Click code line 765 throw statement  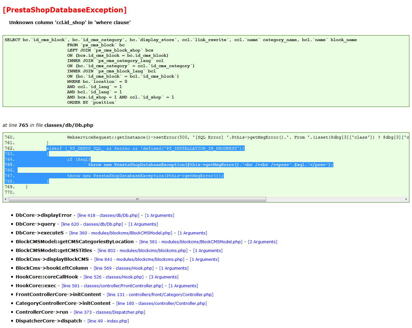click(211, 165)
